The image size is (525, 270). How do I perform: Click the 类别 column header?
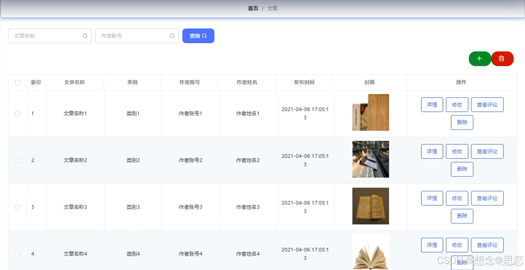132,82
